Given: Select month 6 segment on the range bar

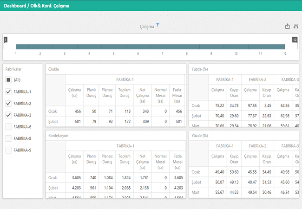Looking at the screenshot, I should pyautogui.click(x=138, y=47).
